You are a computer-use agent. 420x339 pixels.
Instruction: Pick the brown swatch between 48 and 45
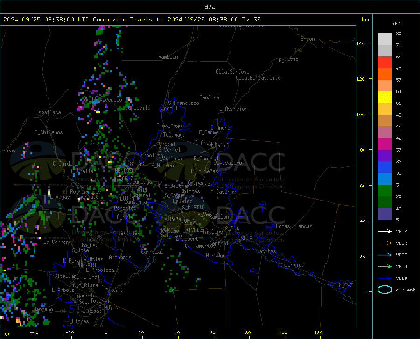click(x=385, y=121)
